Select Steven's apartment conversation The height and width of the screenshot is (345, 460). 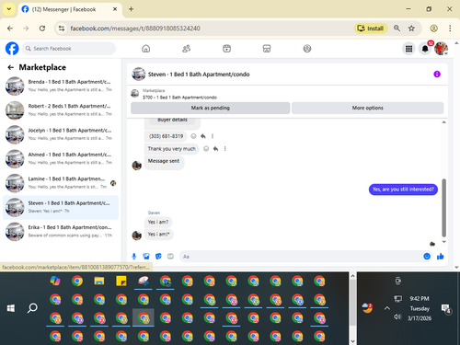point(61,207)
